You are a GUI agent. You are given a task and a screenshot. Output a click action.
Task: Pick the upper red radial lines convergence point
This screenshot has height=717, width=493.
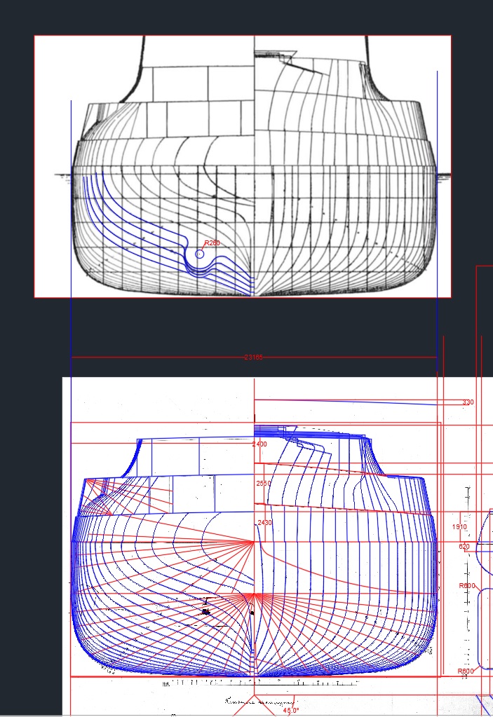(x=254, y=542)
